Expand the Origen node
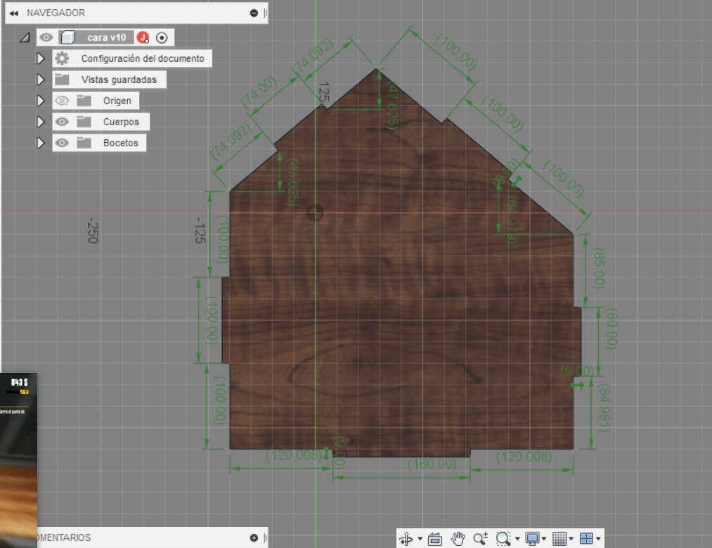 pos(40,101)
